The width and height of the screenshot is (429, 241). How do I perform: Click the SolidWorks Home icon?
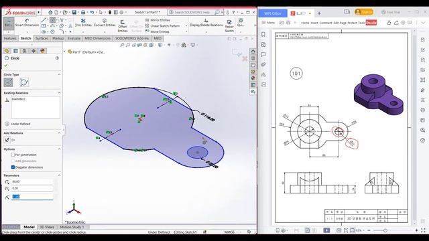50,12
